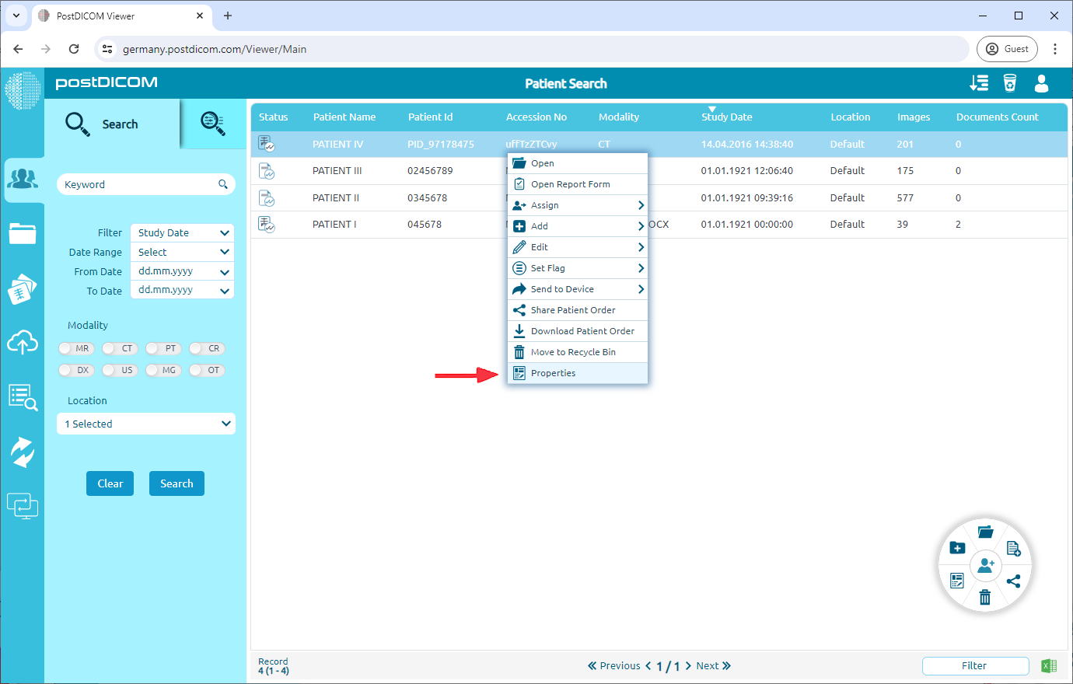1073x684 pixels.
Task: Open the Patient Search sidebar icon
Action: (23, 179)
